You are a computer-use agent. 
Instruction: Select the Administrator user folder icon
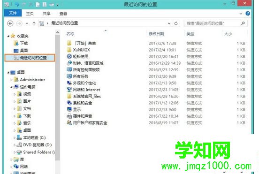point(16,80)
